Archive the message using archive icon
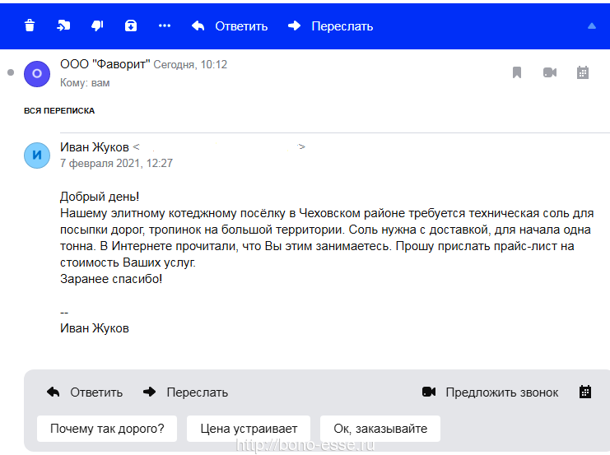610x455 pixels. point(131,26)
